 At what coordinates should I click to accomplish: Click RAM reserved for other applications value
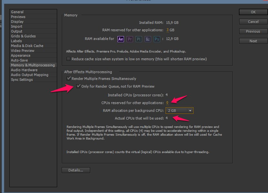168,30
